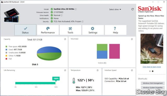This screenshot has width=167, height=96.
Task: Click the 'Free space: 432.60GB' value
Action: pyautogui.click(x=17, y=46)
